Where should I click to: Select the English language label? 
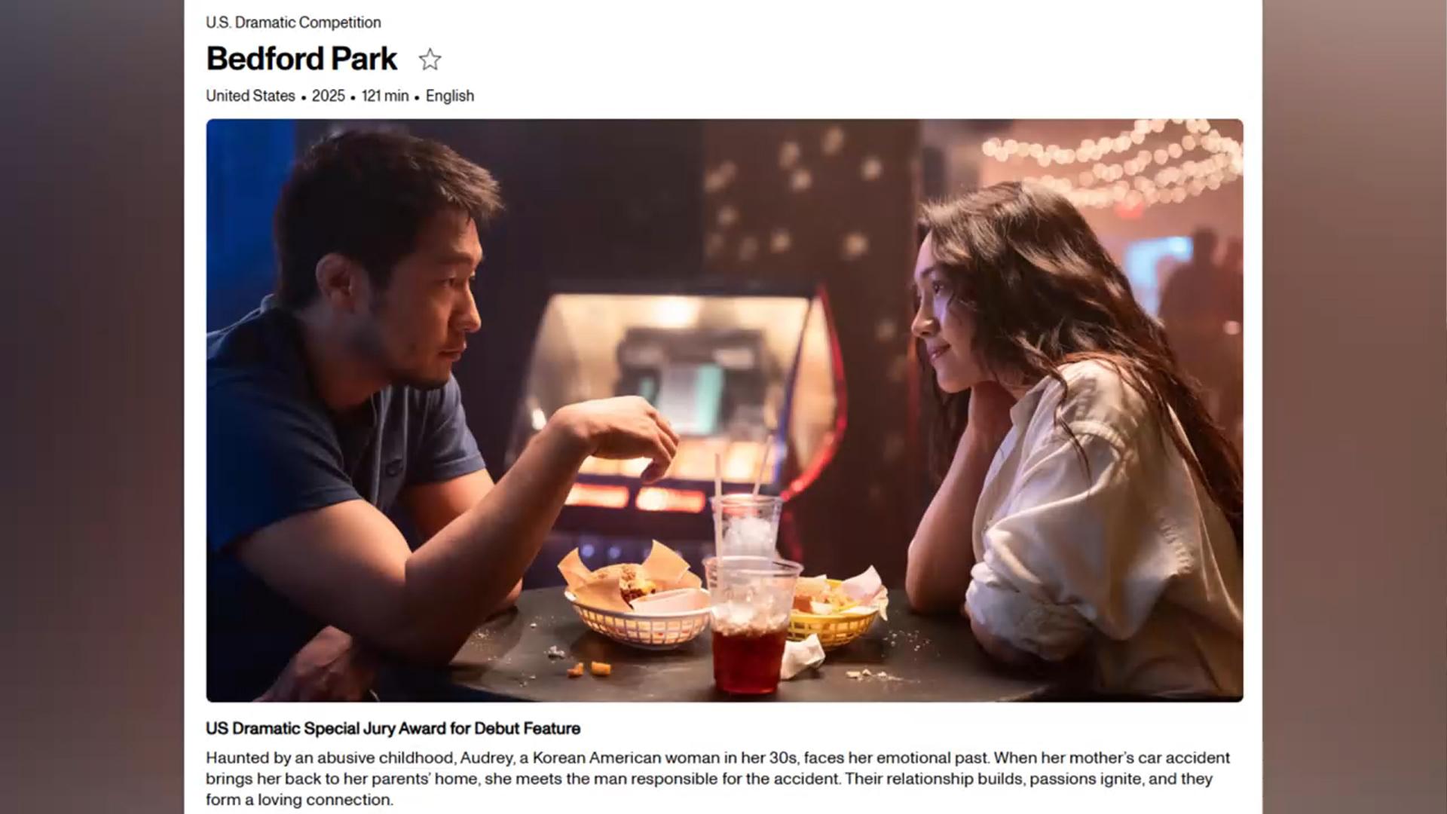[450, 96]
